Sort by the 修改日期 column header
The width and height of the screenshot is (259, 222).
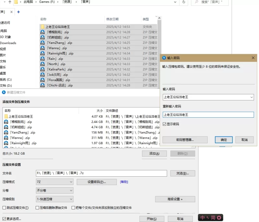point(112,19)
